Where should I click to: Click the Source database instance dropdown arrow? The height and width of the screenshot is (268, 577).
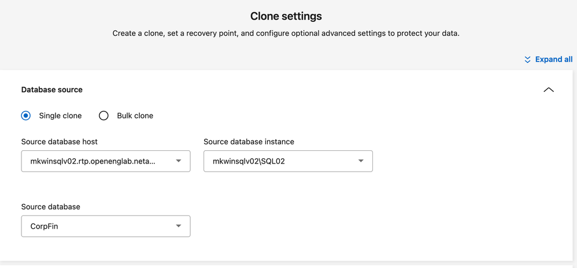[361, 161]
